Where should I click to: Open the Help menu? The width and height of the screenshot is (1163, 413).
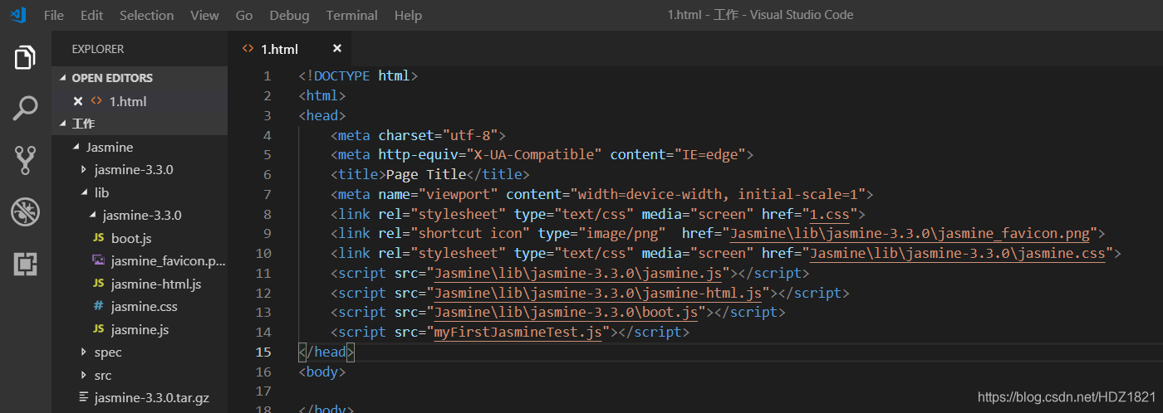(x=408, y=15)
